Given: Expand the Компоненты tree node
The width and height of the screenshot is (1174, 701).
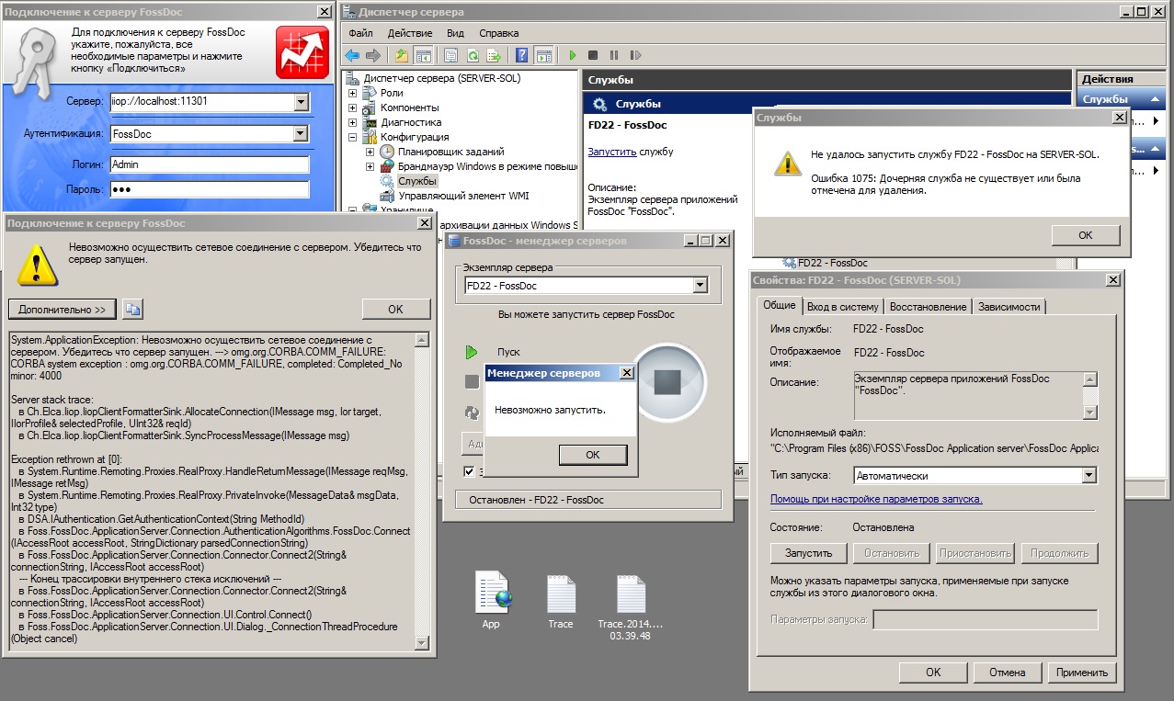Looking at the screenshot, I should 352,107.
